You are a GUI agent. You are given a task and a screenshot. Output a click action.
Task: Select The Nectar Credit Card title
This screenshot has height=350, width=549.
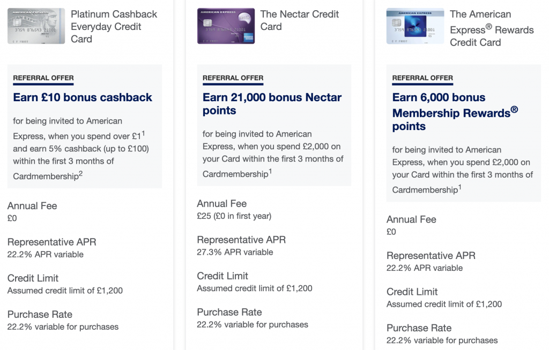[x=299, y=20]
